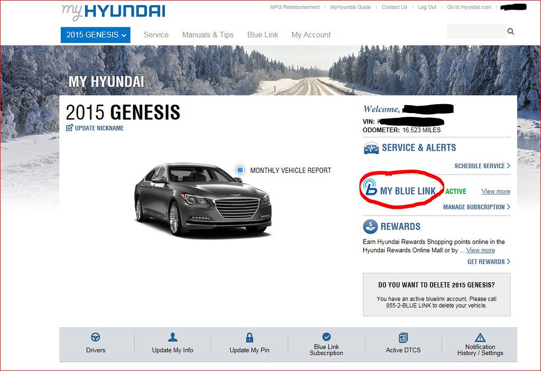The image size is (541, 371).
Task: Click the Update My Pin padlock icon
Action: (x=249, y=337)
